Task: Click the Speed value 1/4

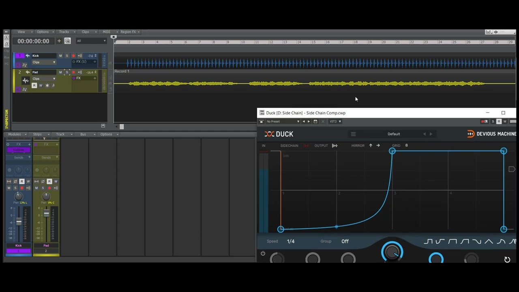Action: (291, 241)
